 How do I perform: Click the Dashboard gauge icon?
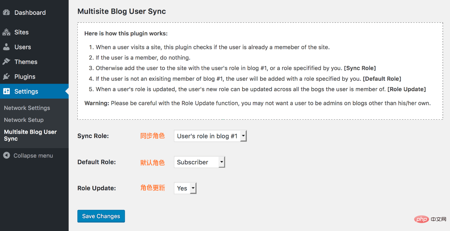[x=7, y=12]
